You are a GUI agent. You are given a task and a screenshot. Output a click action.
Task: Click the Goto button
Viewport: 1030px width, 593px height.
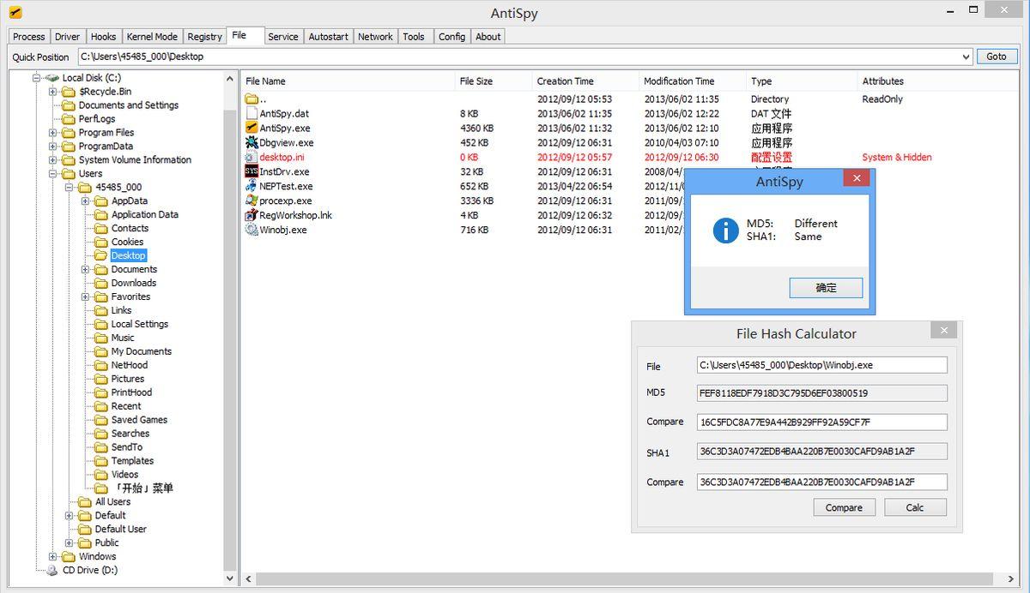[x=997, y=57]
